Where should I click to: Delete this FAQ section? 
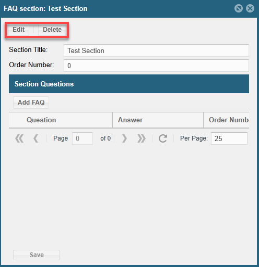pyautogui.click(x=52, y=30)
